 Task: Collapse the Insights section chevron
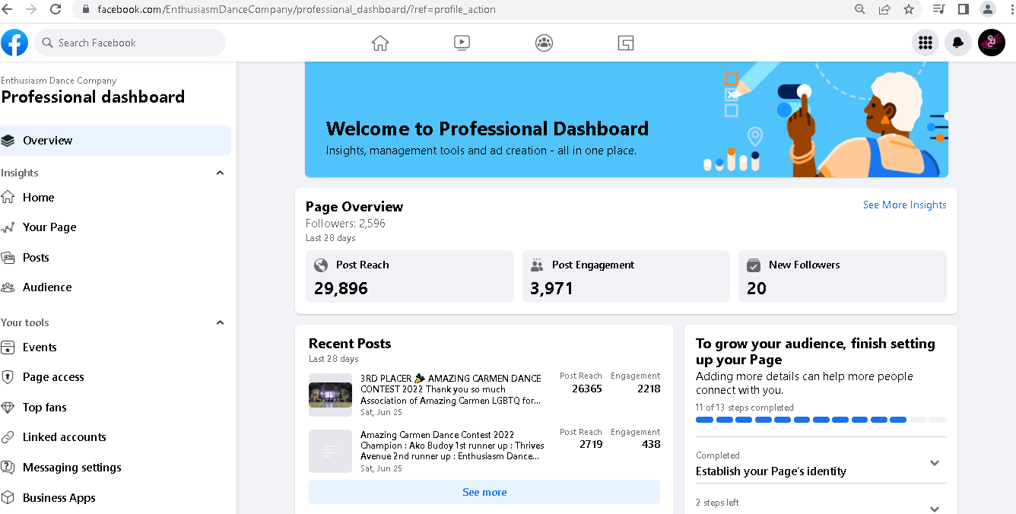tap(220, 173)
